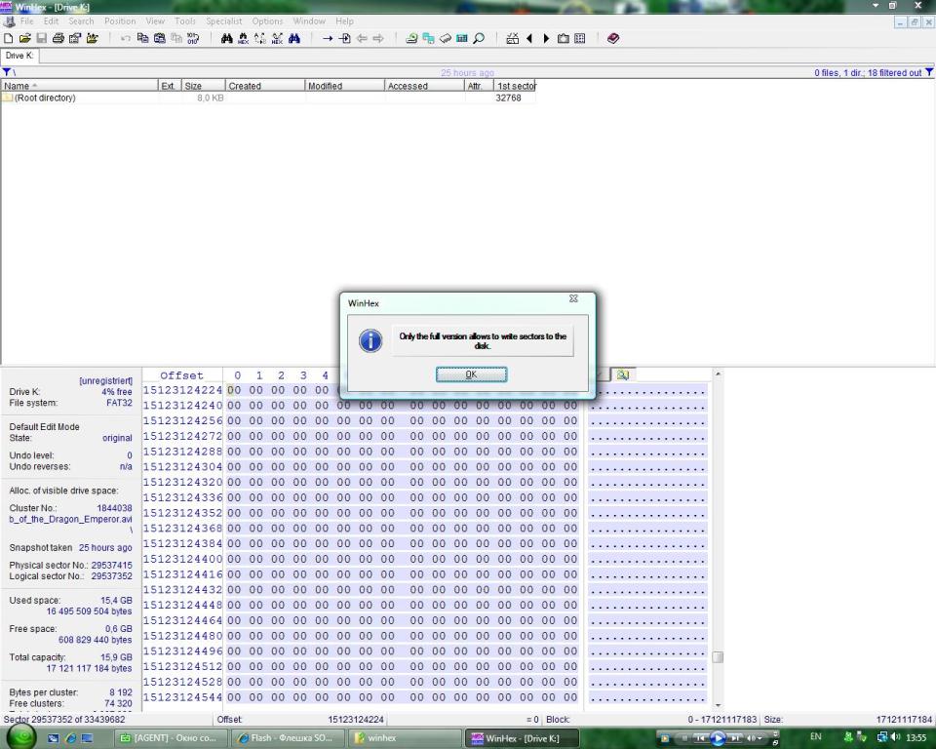The height and width of the screenshot is (749, 936).
Task: Click the Offset column header
Action: pos(181,375)
